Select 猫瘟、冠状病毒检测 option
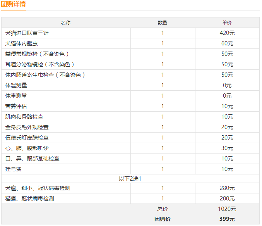The image size is (262, 226). pos(29,198)
